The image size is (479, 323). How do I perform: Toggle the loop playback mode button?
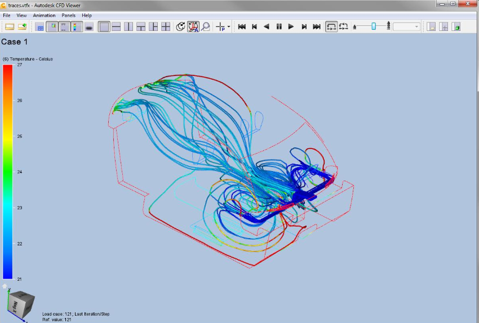pyautogui.click(x=331, y=26)
